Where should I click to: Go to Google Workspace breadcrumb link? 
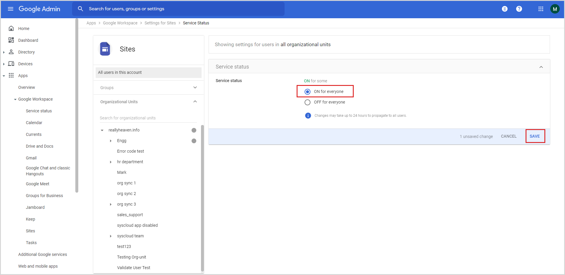coord(120,23)
